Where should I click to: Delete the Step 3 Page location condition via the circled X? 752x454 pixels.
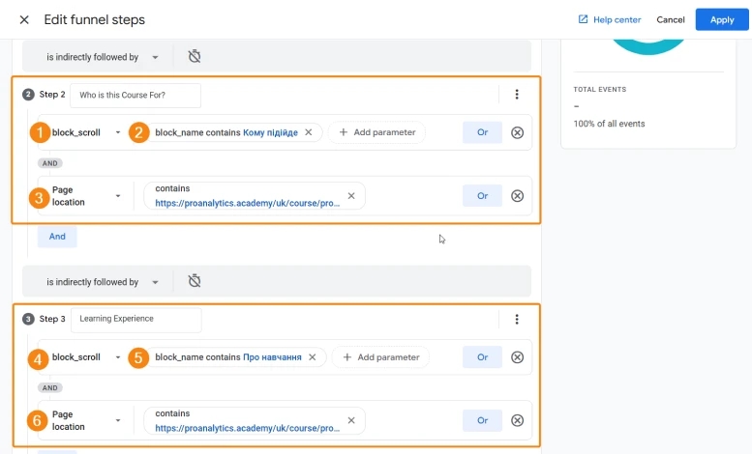[x=517, y=420]
